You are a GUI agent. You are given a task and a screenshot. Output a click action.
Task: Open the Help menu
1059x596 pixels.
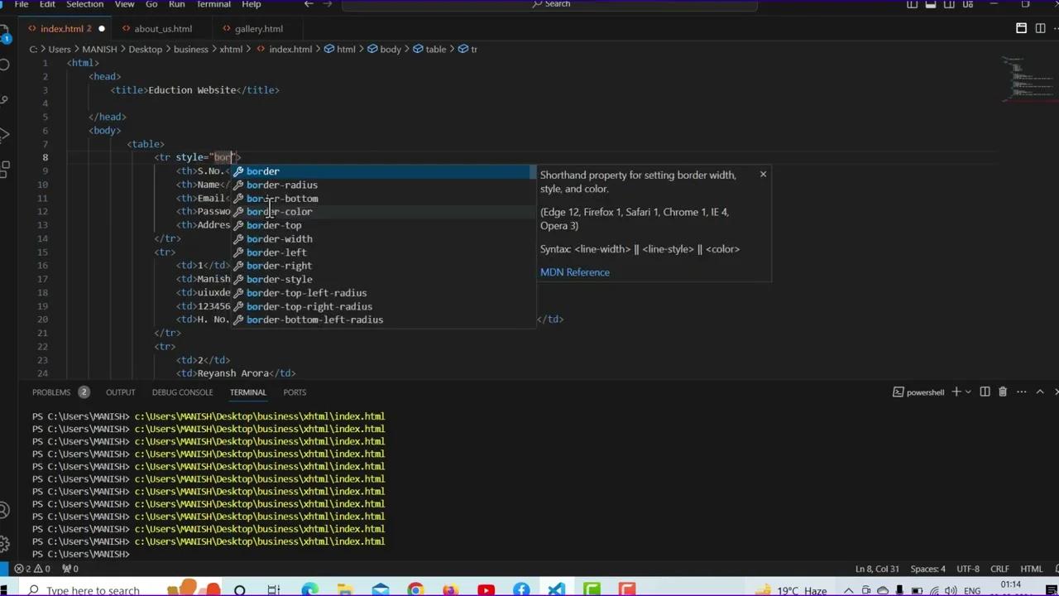click(x=252, y=4)
